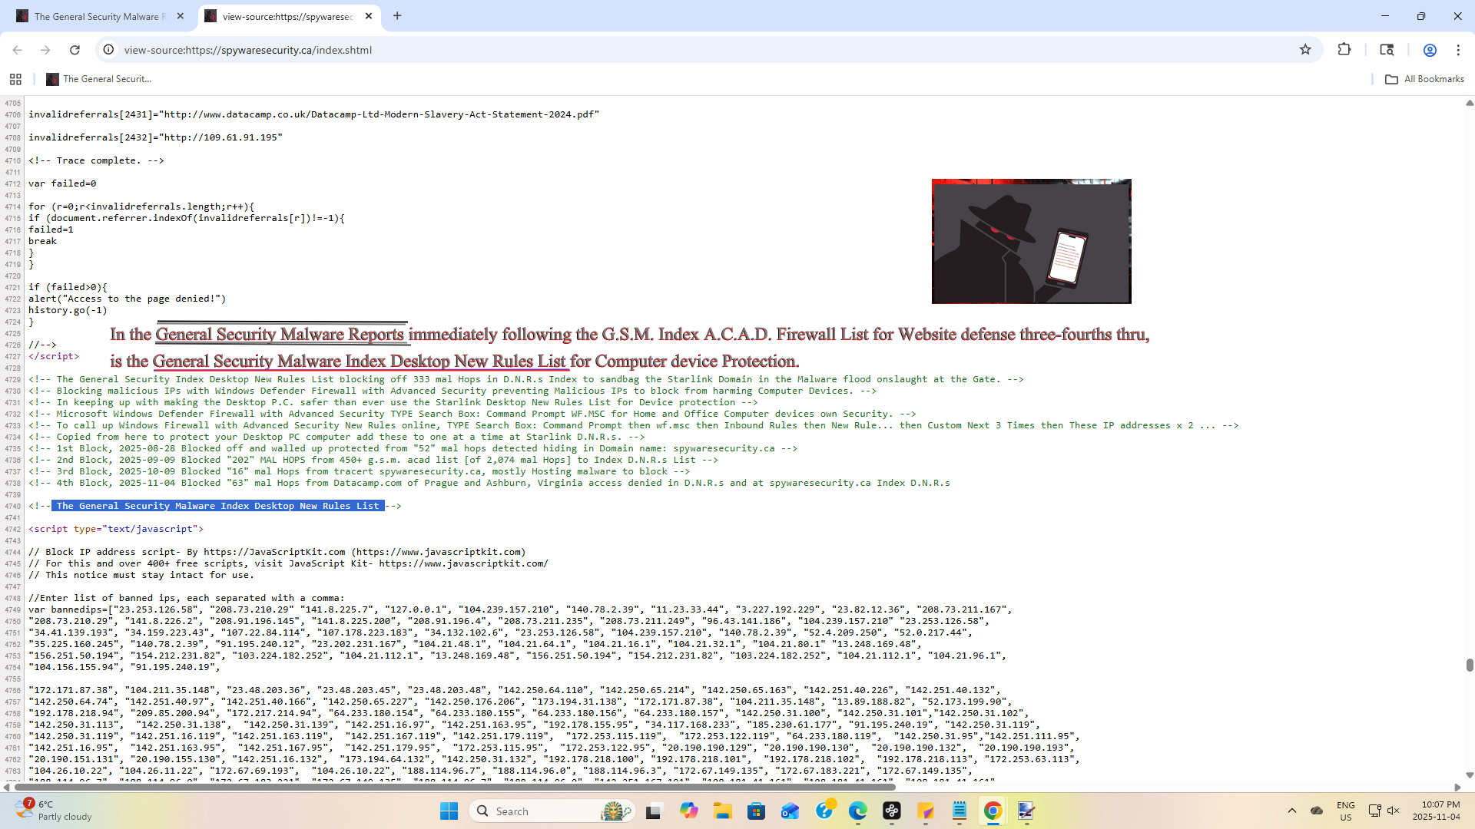Screen dimensions: 1475x829
Task: Click the vertical scrollbar thumb
Action: click(x=1469, y=665)
